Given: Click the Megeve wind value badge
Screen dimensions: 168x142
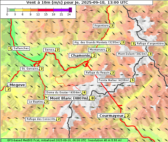Looking at the screenshot, I should tap(8, 89).
